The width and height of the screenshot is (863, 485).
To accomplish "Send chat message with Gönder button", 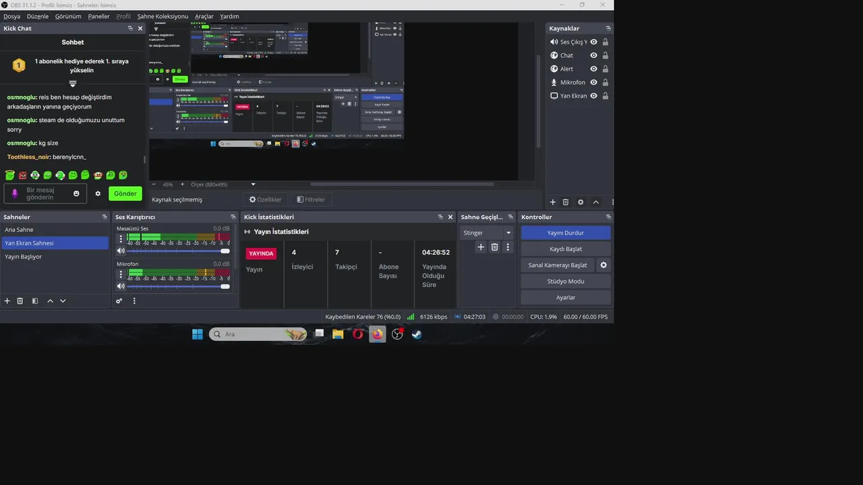I will (x=125, y=193).
